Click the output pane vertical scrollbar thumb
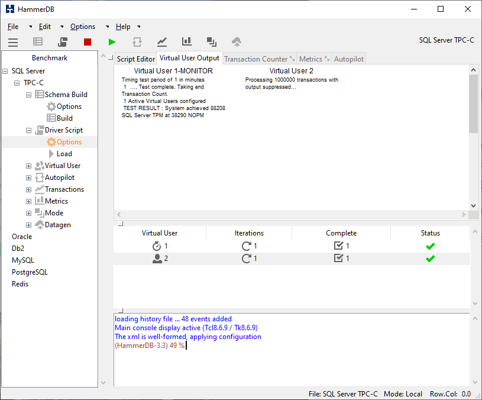The height and width of the screenshot is (400, 482). pyautogui.click(x=473, y=104)
